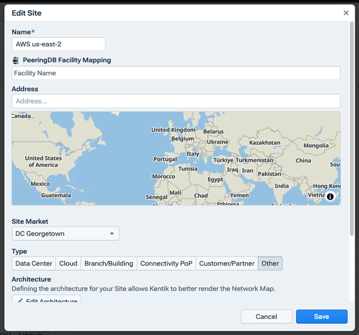
Task: Cancel the site edit
Action: (267, 316)
